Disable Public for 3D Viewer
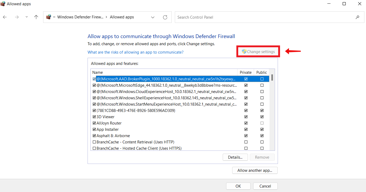This screenshot has height=192, width=366. point(262,117)
